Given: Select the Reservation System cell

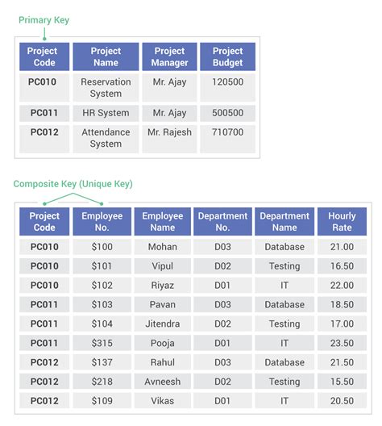Looking at the screenshot, I should [x=106, y=87].
